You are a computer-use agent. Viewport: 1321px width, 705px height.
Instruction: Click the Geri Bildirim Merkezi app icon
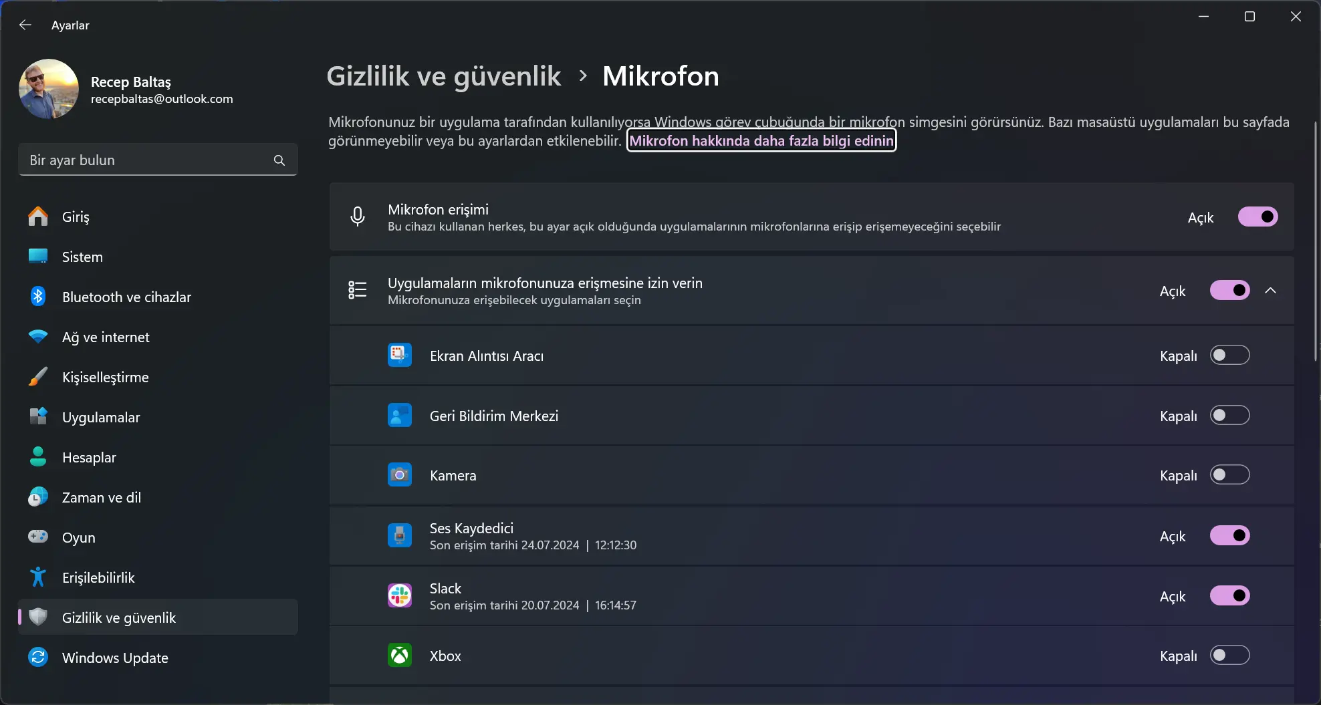pos(400,415)
